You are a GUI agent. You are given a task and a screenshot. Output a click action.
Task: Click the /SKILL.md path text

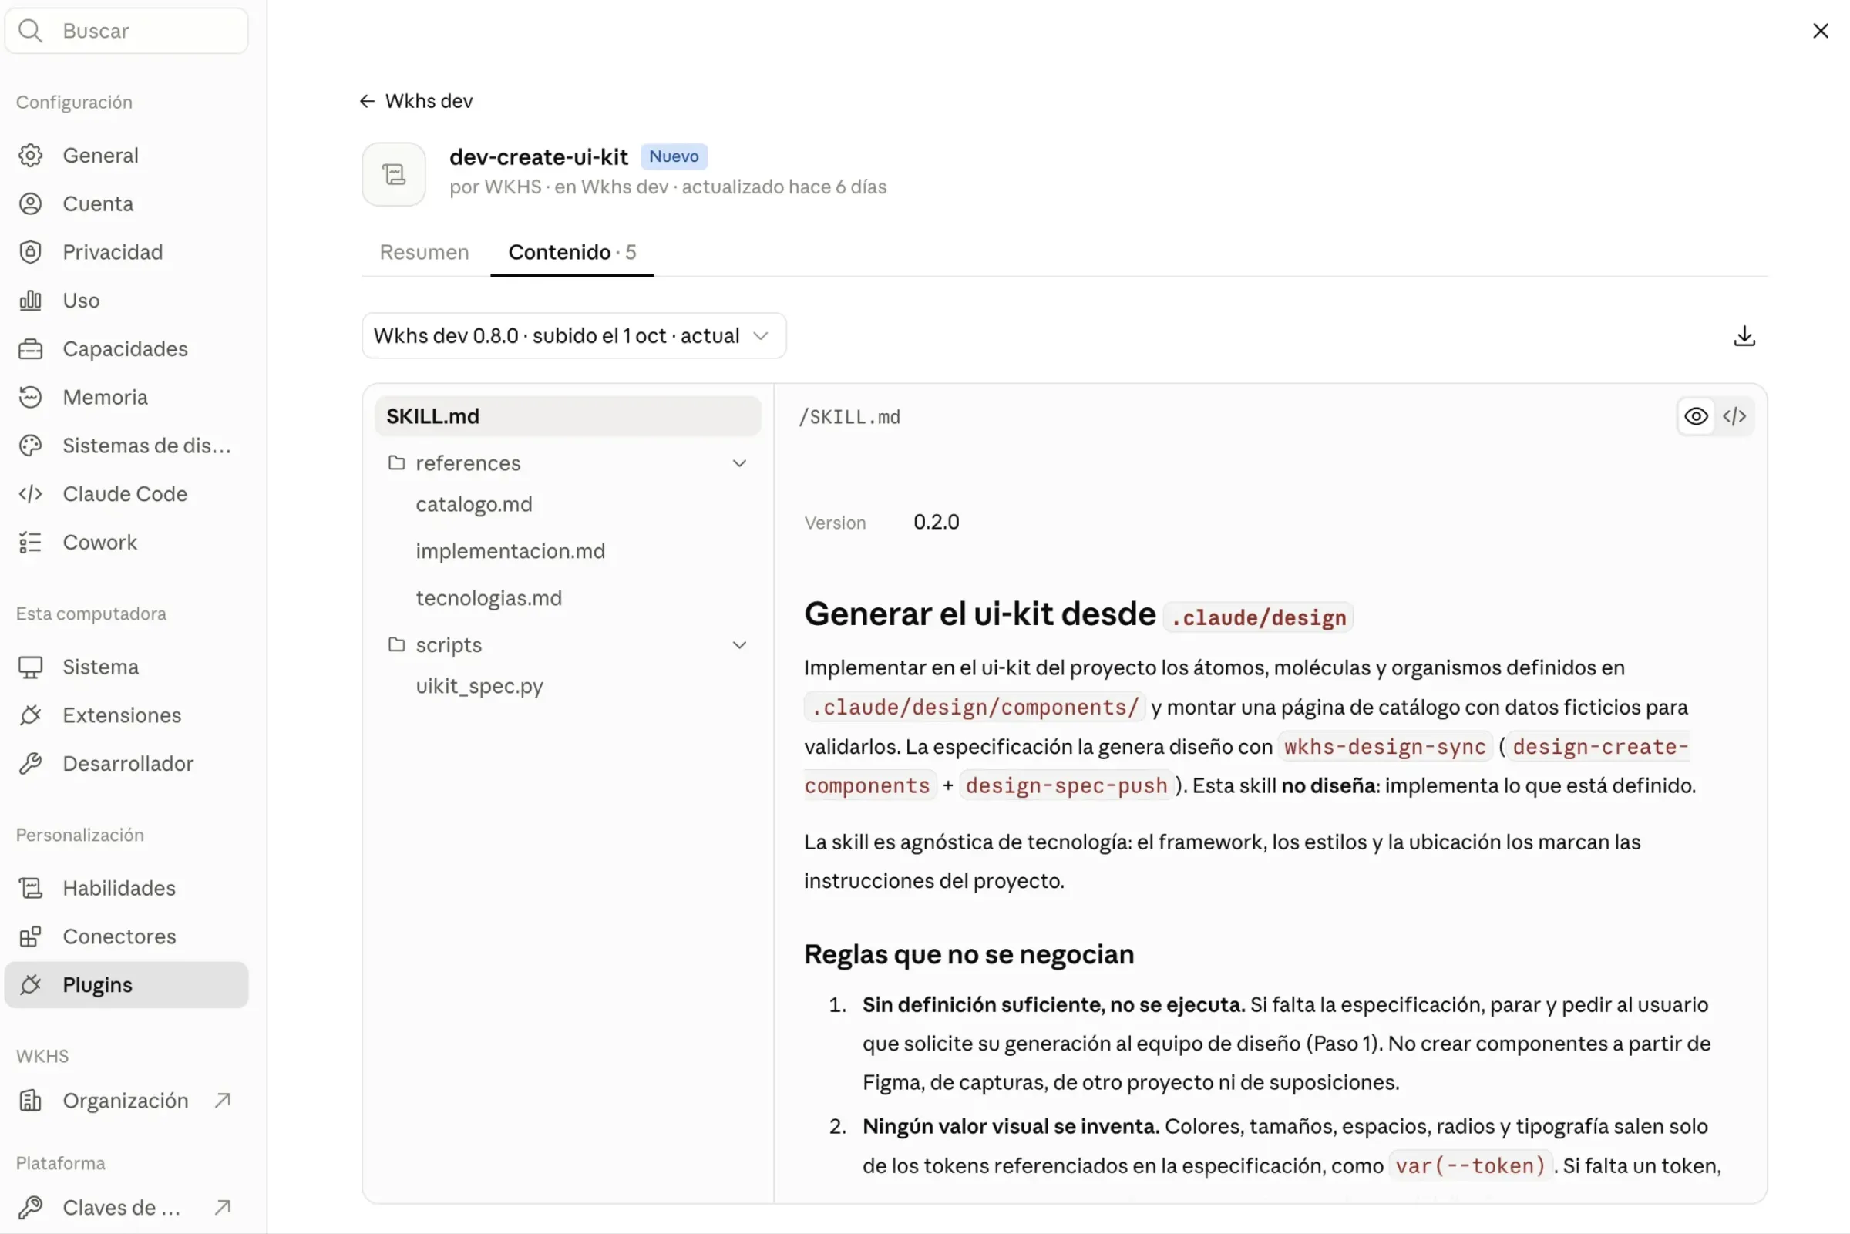pos(849,417)
